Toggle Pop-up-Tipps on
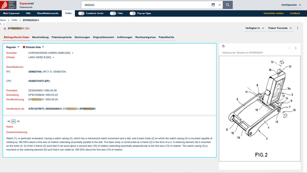This screenshot has width=307, height=173. click(x=133, y=13)
